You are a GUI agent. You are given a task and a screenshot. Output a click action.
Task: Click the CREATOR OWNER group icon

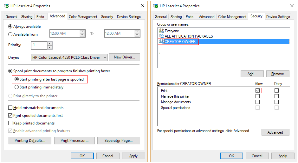pyautogui.click(x=162, y=41)
